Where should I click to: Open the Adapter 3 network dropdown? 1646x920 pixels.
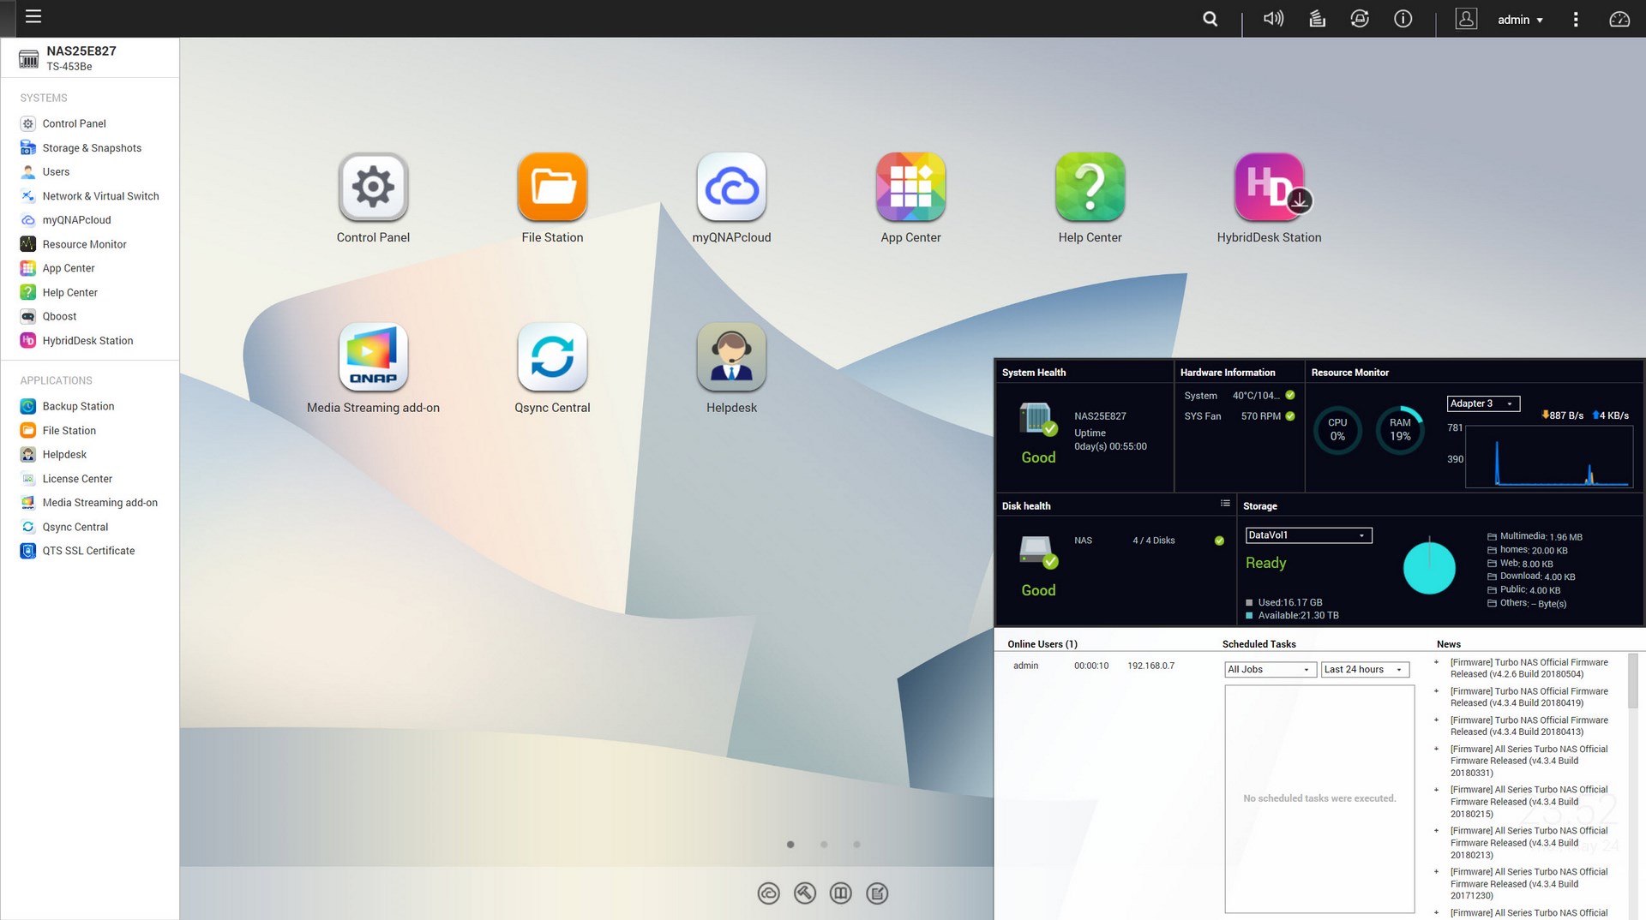(1483, 403)
